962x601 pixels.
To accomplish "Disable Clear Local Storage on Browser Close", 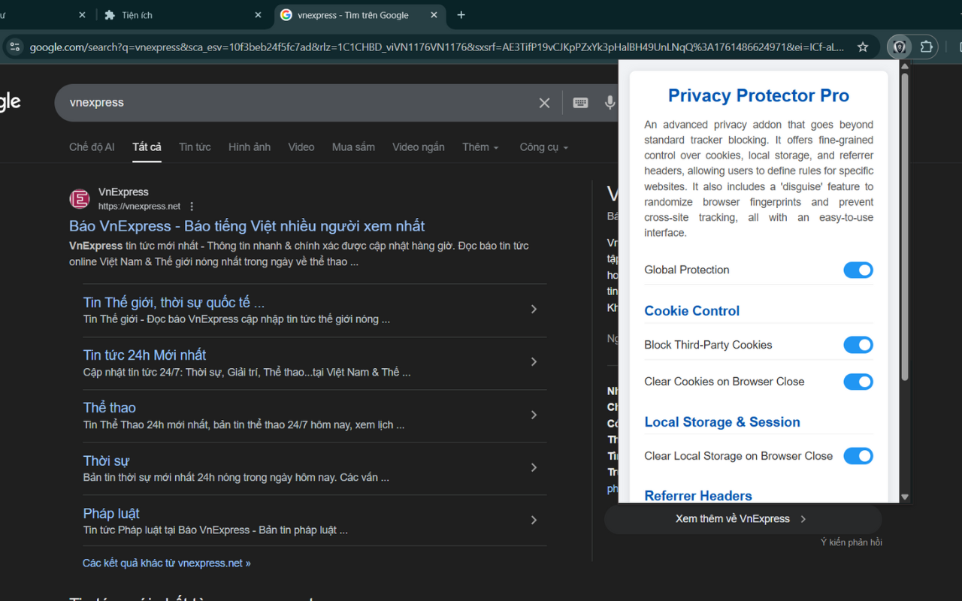I will (x=858, y=456).
